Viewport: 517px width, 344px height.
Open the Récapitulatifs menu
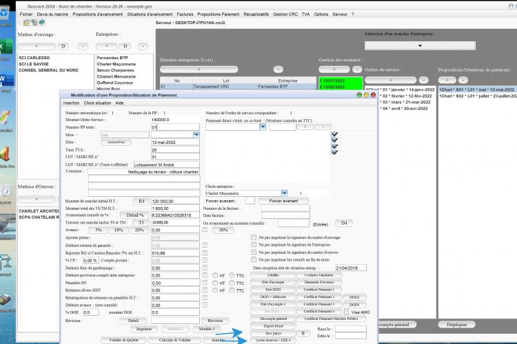coord(256,14)
